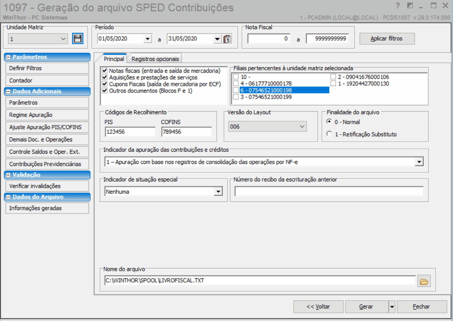Collapse the Validação section icon
Viewport: 453px width, 321px height.
coord(9,175)
